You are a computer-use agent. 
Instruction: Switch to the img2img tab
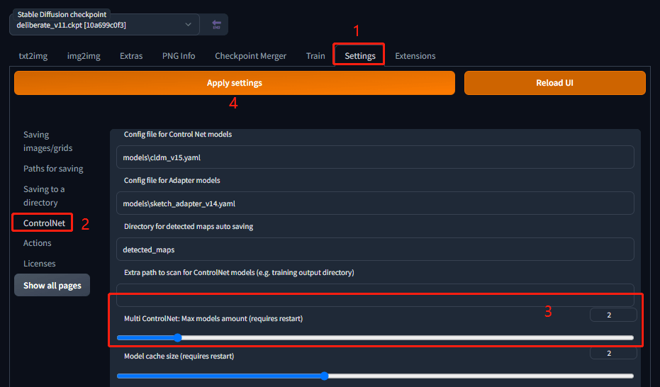coord(84,56)
